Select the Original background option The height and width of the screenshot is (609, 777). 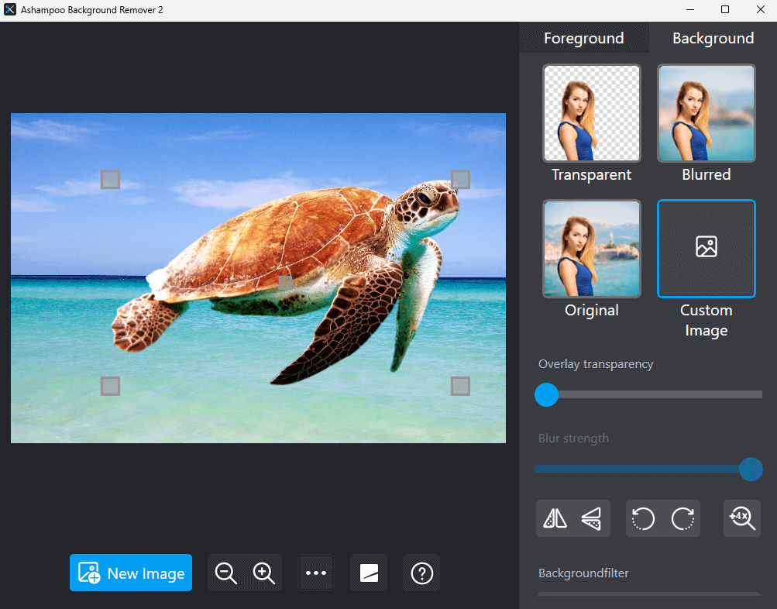click(x=591, y=249)
